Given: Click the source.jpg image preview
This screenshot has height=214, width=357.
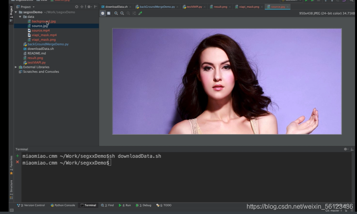Looking at the screenshot, I should (227, 82).
